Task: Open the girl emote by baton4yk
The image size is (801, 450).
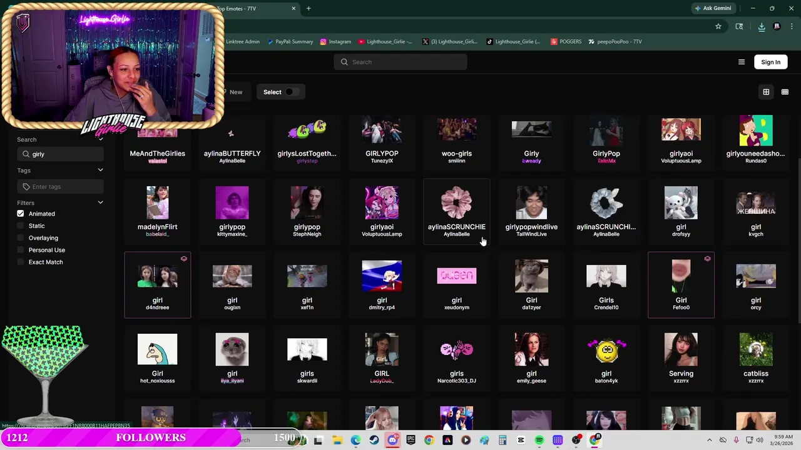Action: coord(606,358)
